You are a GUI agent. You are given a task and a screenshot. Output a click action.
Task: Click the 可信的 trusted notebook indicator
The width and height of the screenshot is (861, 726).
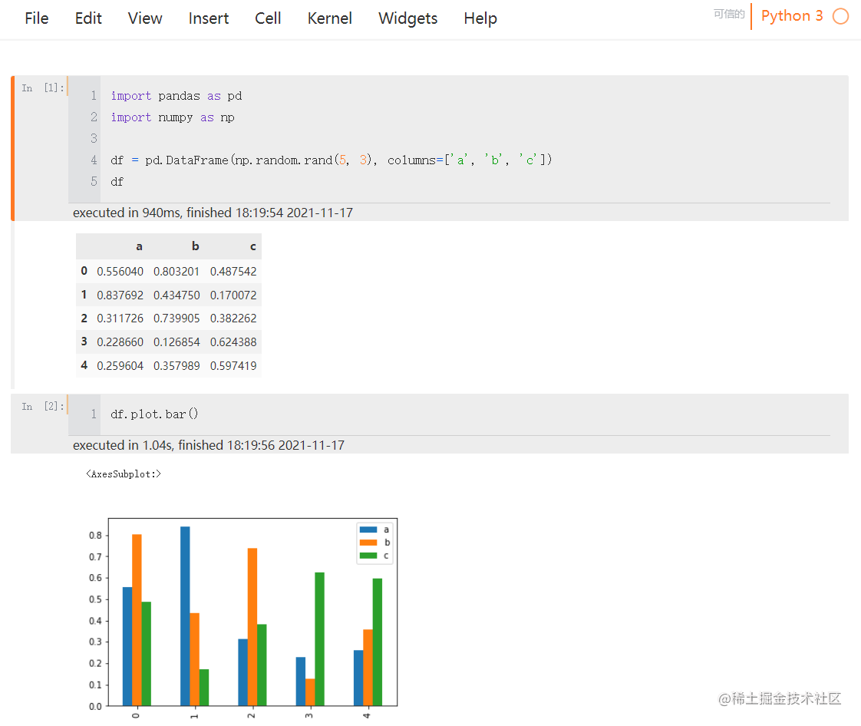click(x=728, y=14)
